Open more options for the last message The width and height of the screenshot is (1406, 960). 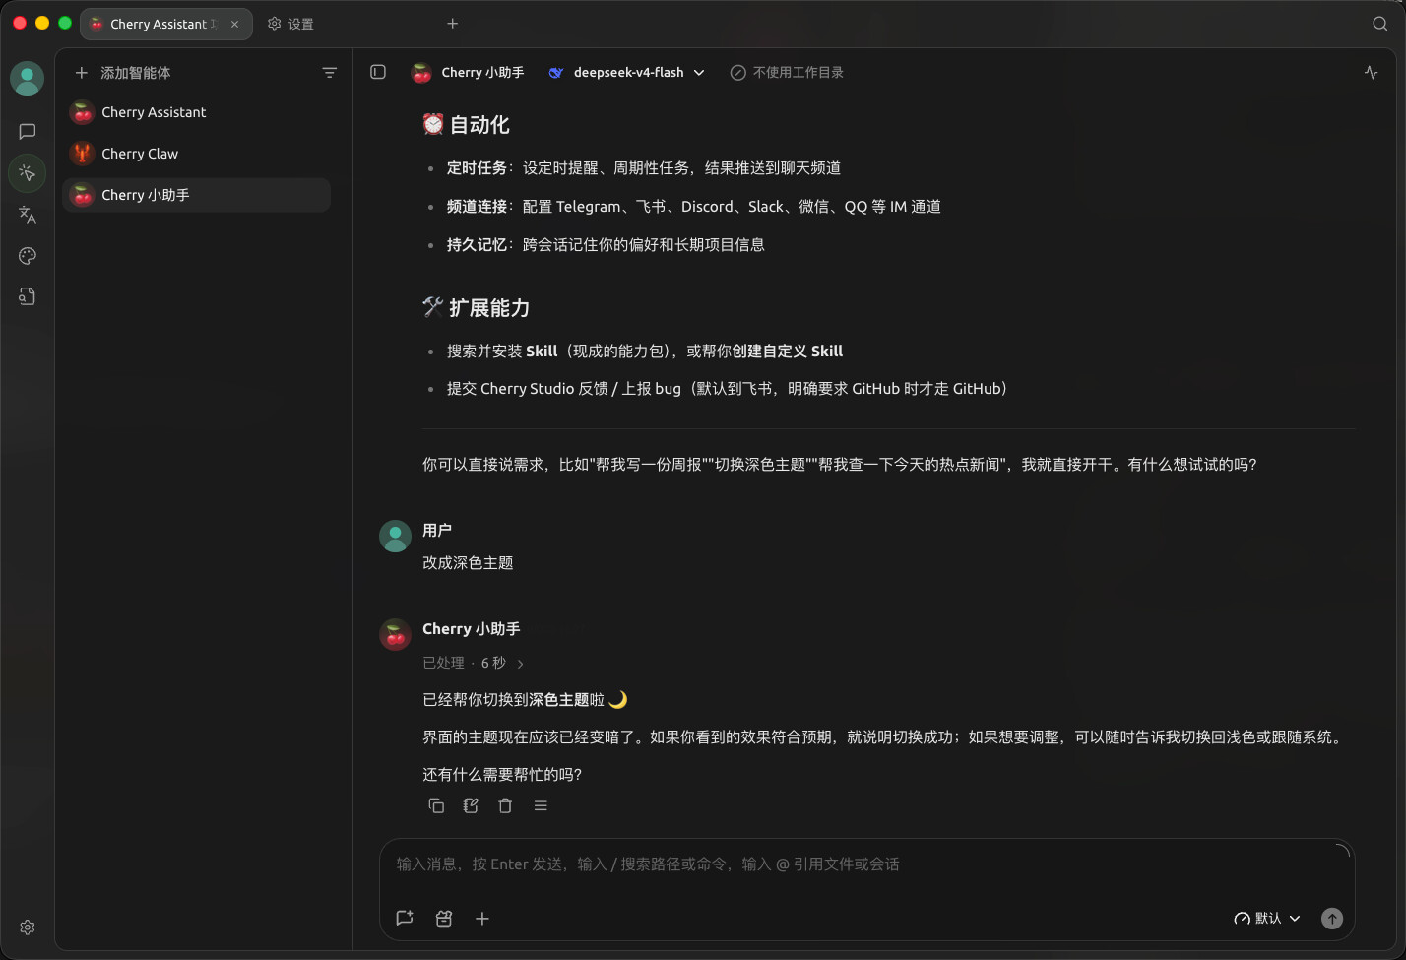(541, 805)
